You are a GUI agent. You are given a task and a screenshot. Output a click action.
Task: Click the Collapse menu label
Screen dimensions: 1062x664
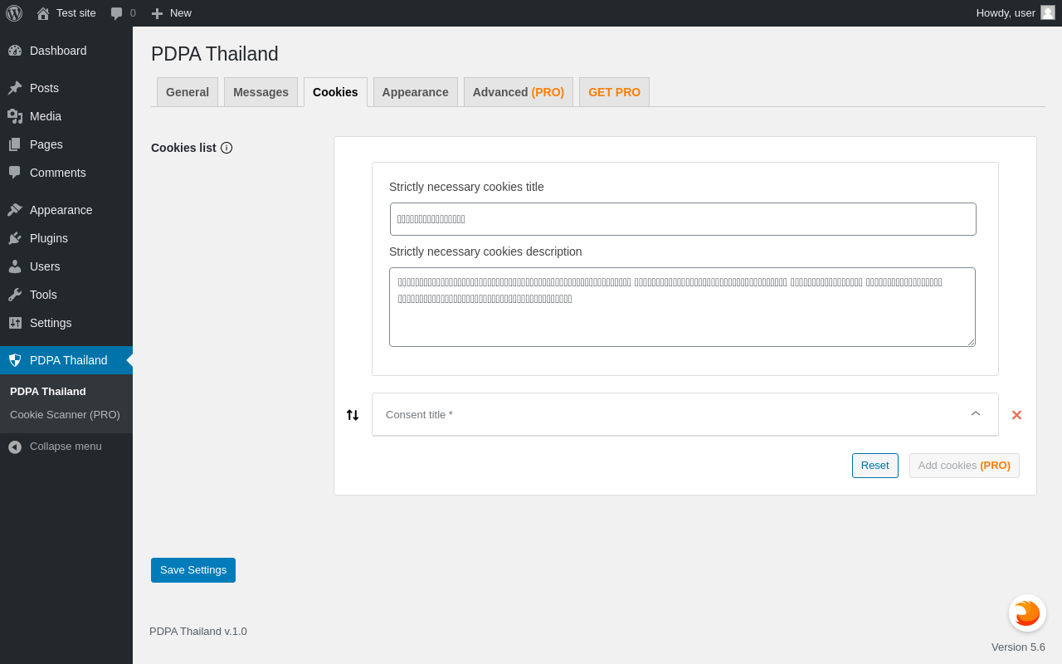click(x=66, y=447)
